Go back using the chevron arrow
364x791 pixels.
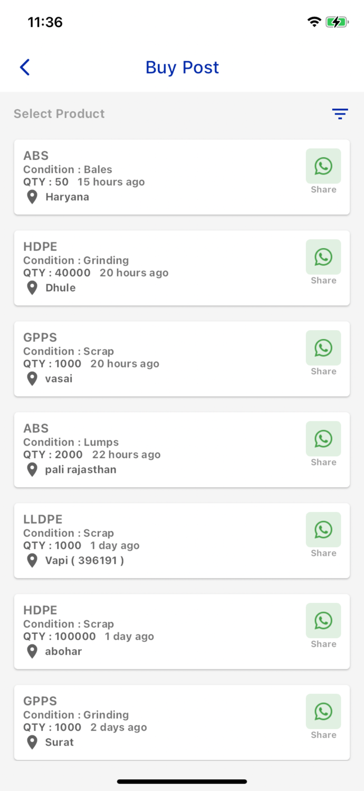pyautogui.click(x=24, y=67)
